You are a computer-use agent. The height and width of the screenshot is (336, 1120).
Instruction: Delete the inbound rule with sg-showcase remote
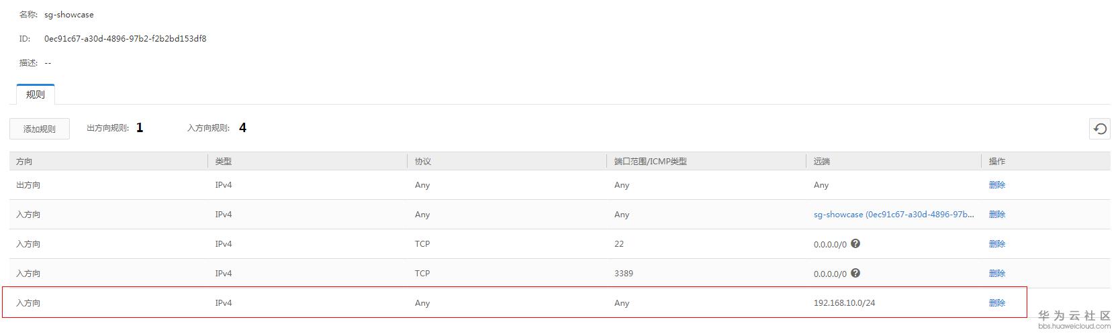point(996,215)
